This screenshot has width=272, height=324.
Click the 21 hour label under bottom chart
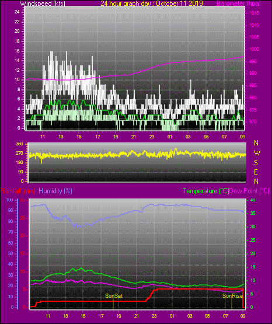click(x=137, y=316)
